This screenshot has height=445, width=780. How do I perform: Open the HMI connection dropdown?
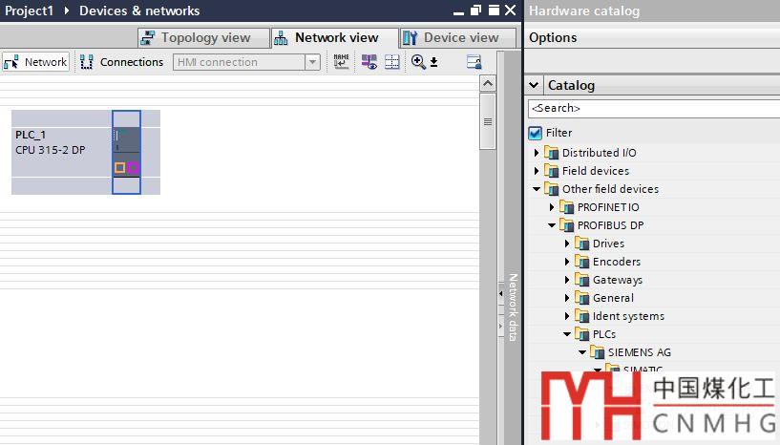click(312, 62)
